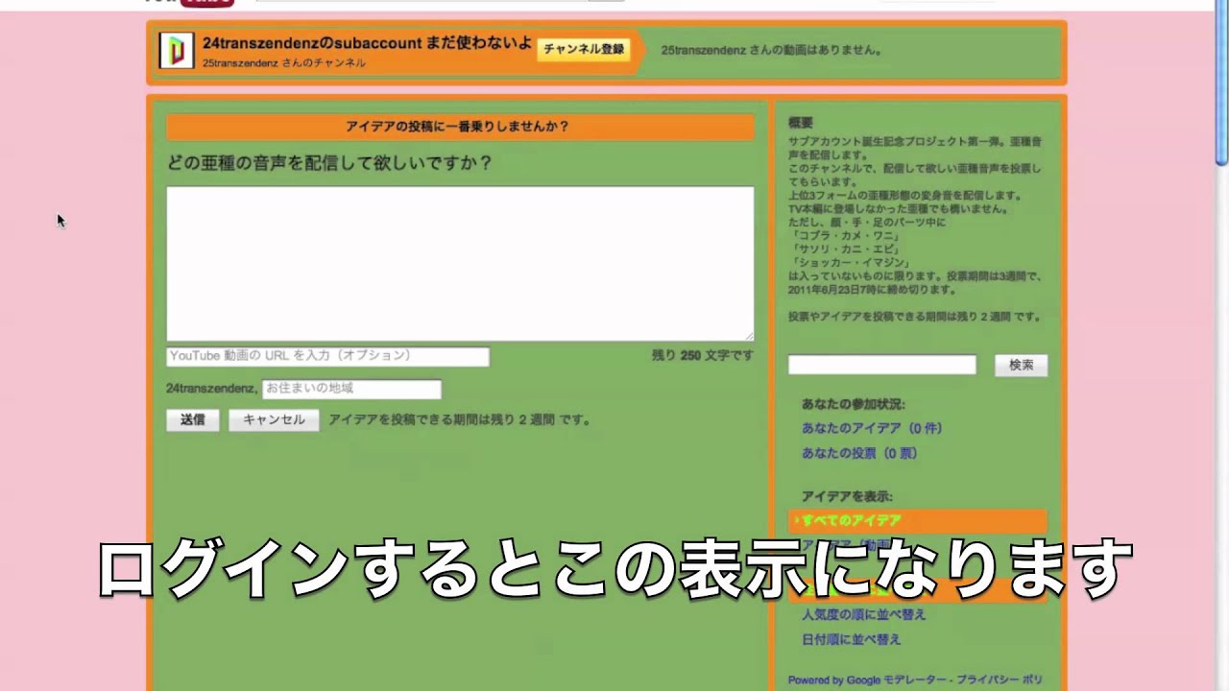
Task: Click the キャンセル button
Action: (x=274, y=420)
